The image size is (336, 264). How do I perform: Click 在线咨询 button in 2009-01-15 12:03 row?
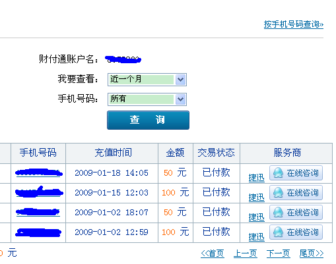pos(296,193)
